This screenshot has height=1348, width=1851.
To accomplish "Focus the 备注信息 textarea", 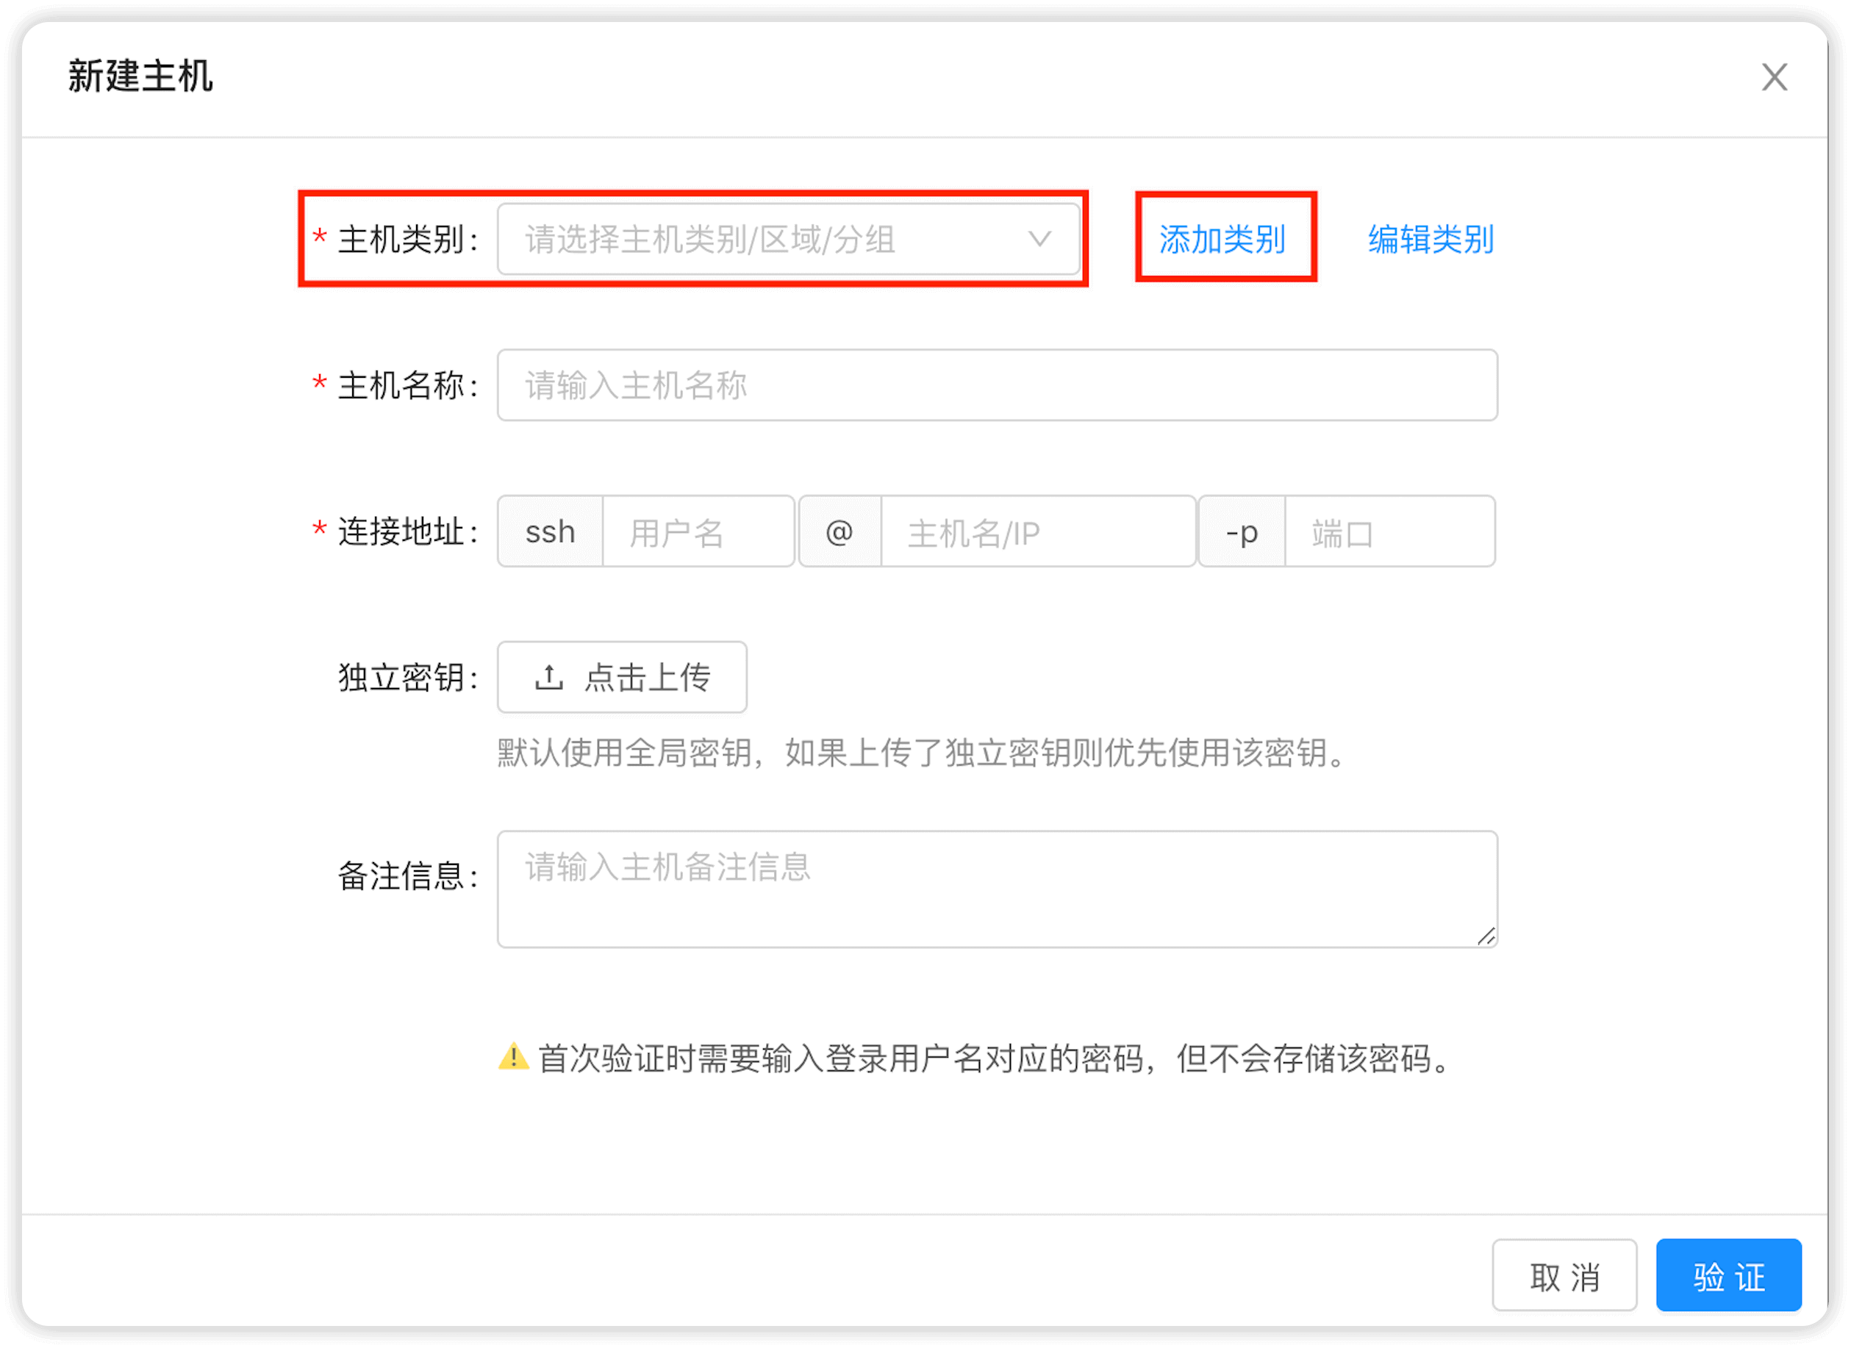I will (995, 888).
